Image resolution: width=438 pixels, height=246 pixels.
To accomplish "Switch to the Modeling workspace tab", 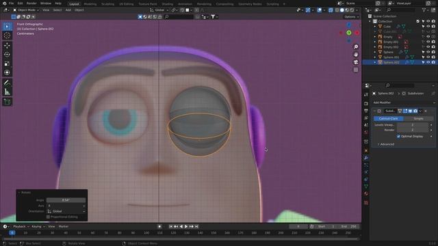I will tap(90, 4).
